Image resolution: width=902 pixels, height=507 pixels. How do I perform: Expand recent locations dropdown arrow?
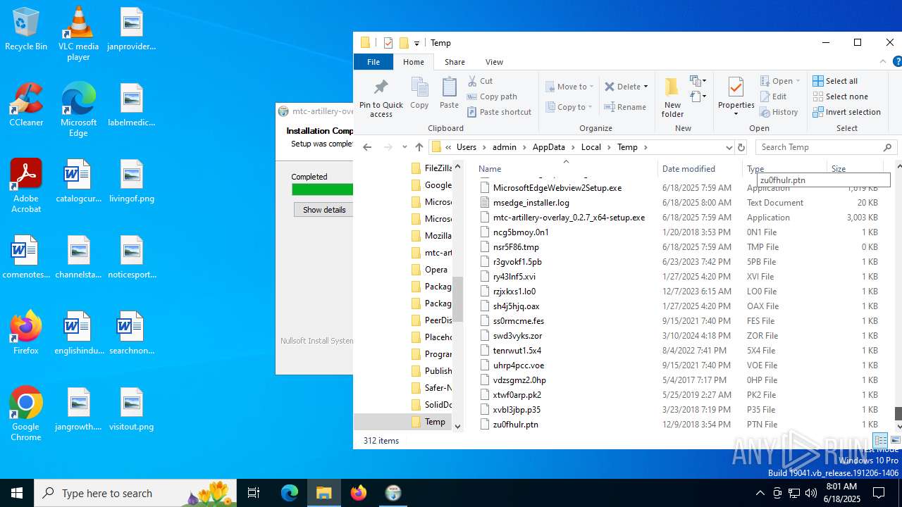pos(404,147)
